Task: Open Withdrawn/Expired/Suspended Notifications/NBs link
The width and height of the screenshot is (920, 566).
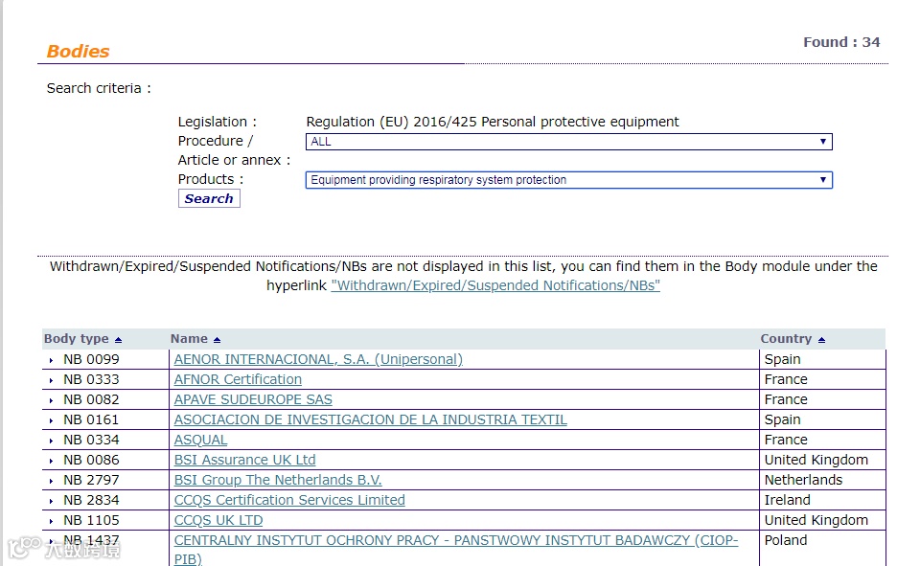Action: click(x=495, y=285)
